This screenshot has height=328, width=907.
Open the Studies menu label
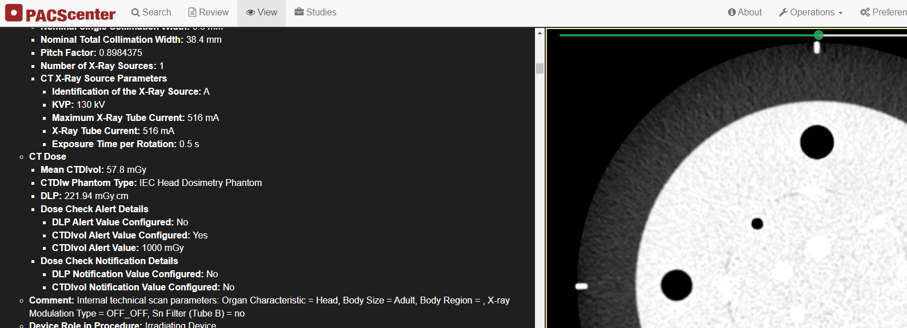pyautogui.click(x=321, y=13)
